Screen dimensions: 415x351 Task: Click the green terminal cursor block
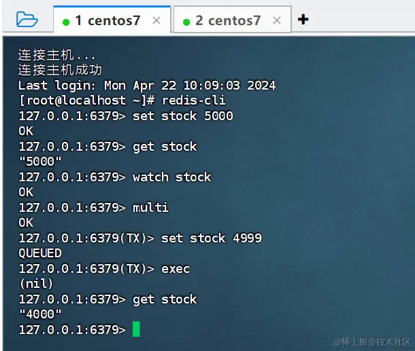click(136, 329)
